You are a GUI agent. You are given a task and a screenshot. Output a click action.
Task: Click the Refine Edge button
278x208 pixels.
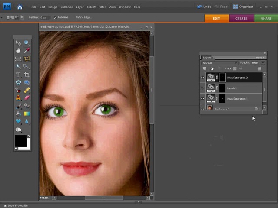(x=83, y=17)
